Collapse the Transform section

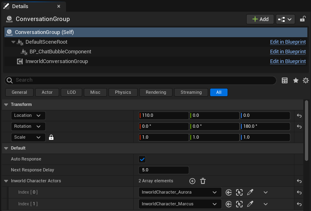[x=6, y=105]
